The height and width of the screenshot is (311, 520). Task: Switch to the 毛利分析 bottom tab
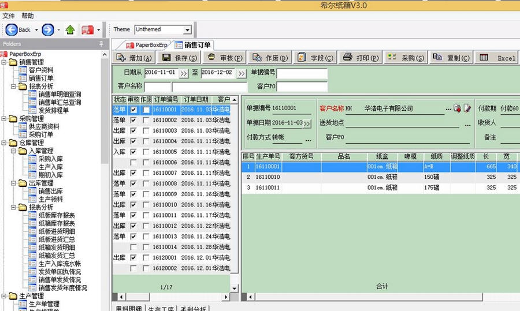point(193,308)
